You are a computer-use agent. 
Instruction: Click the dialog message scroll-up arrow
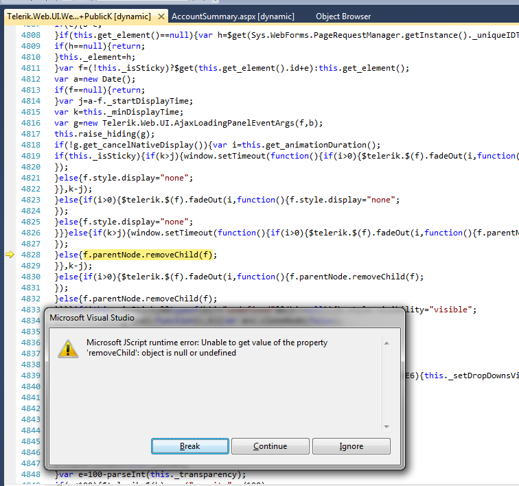(387, 343)
